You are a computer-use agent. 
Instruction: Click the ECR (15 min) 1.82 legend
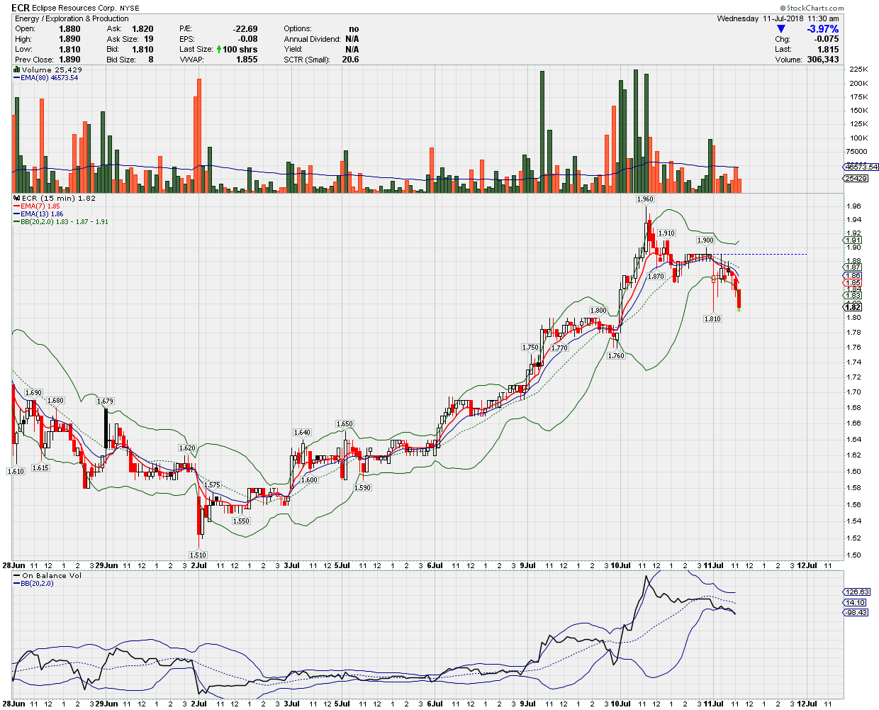59,199
